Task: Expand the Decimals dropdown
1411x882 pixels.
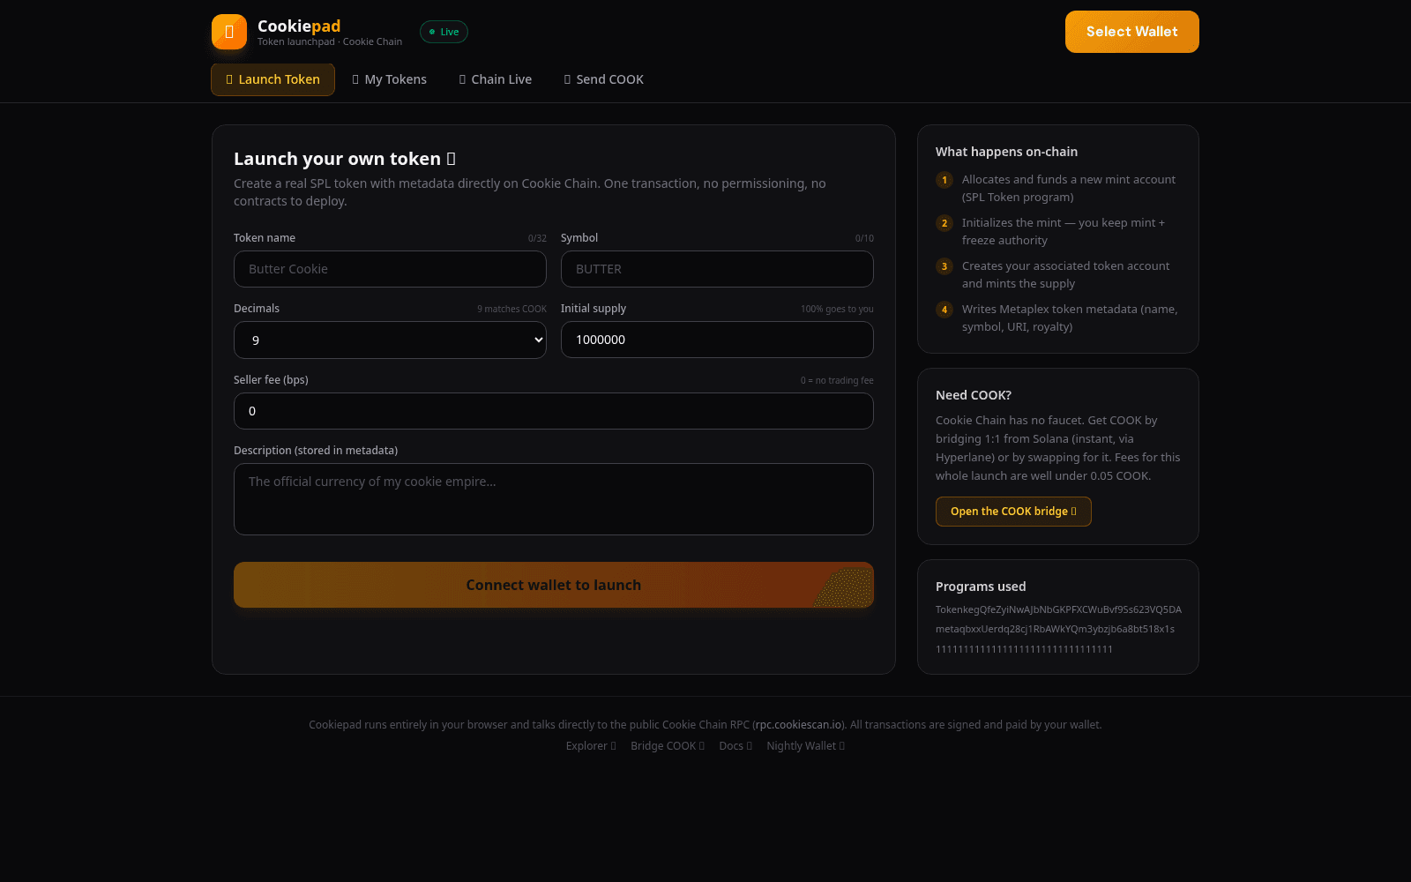Action: click(x=390, y=340)
